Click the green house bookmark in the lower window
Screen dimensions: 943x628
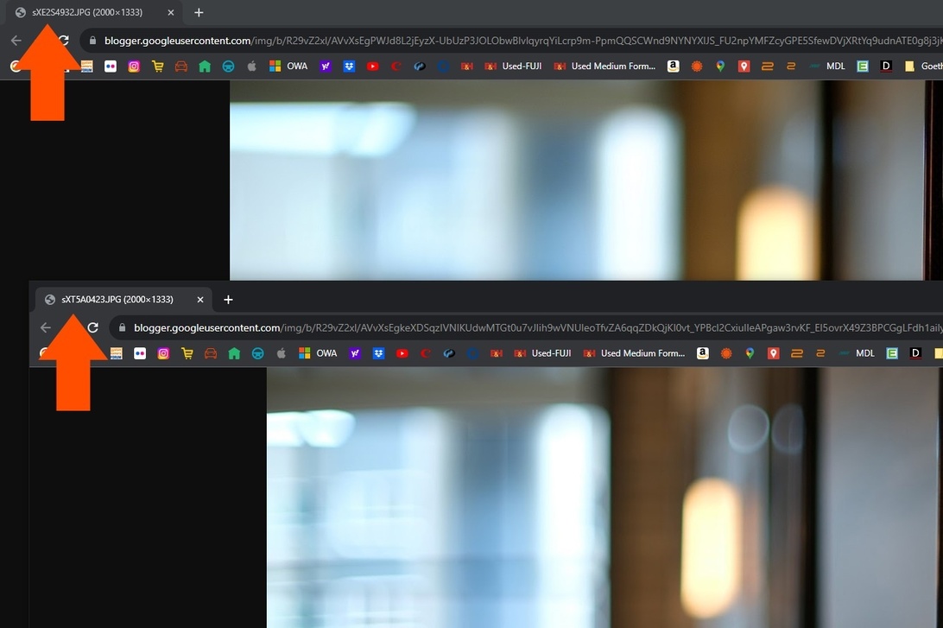(x=234, y=353)
